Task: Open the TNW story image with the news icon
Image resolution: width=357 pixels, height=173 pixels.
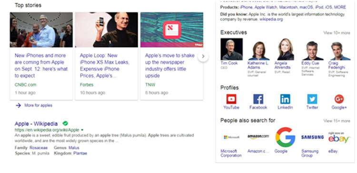Action: click(x=172, y=30)
